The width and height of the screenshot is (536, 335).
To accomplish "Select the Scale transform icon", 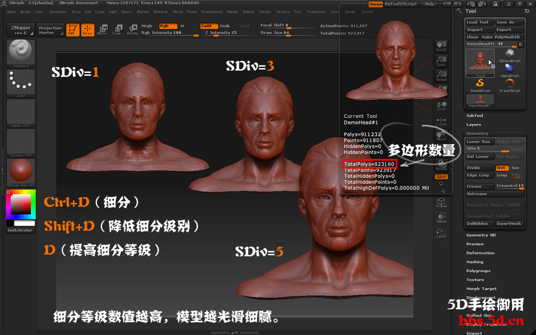I will (x=117, y=30).
